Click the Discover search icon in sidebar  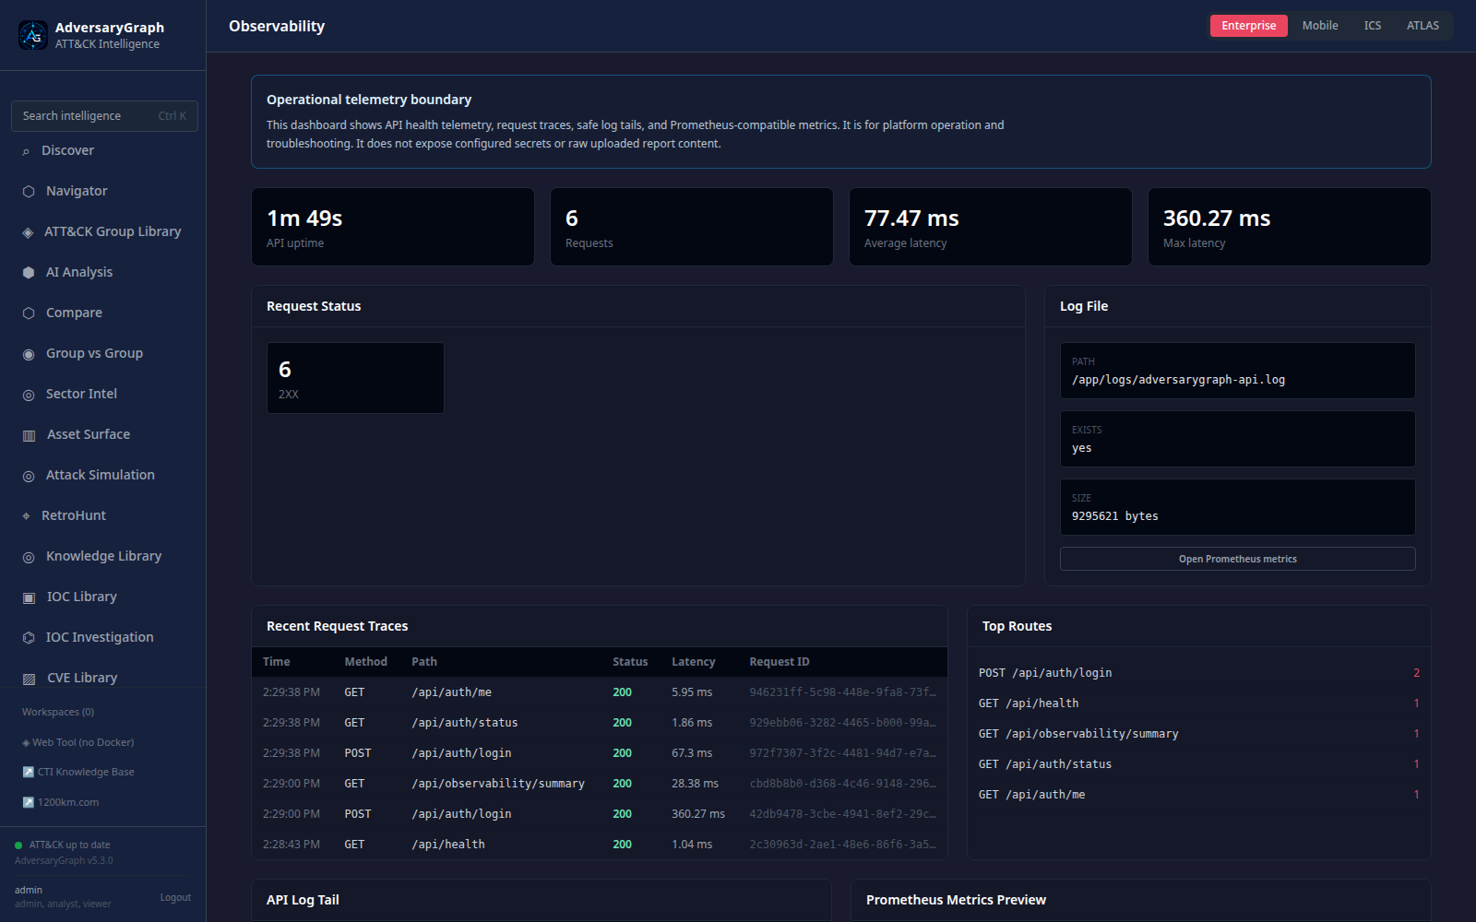(x=26, y=151)
